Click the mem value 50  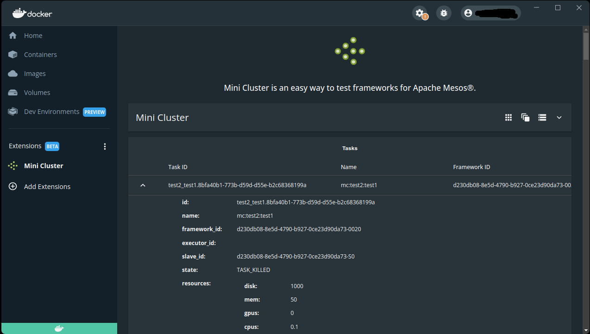tap(294, 300)
